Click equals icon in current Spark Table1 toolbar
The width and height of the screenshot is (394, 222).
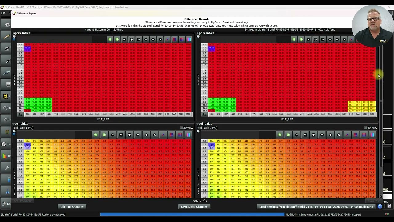click(x=124, y=39)
